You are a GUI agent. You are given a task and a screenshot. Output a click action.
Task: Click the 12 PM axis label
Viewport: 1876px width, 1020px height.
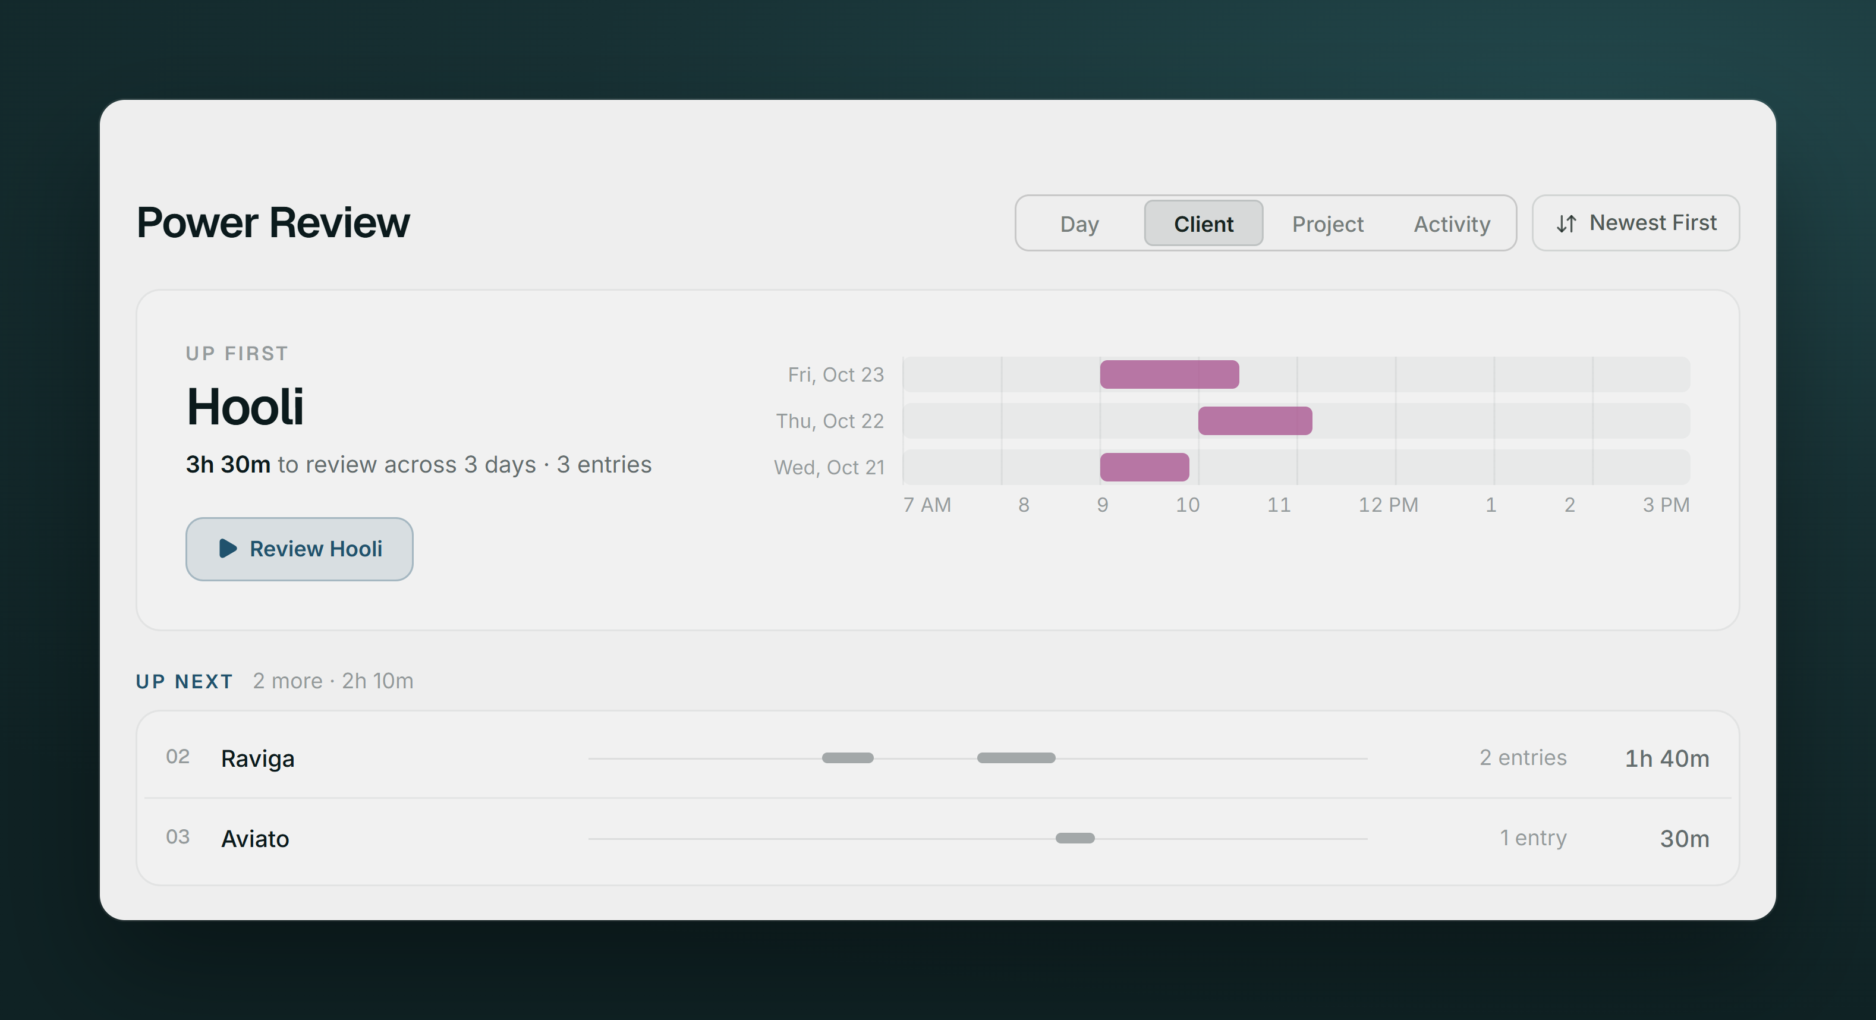click(1388, 505)
